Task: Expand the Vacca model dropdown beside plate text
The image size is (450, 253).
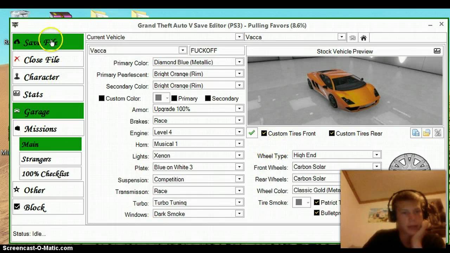Action: coord(182,50)
